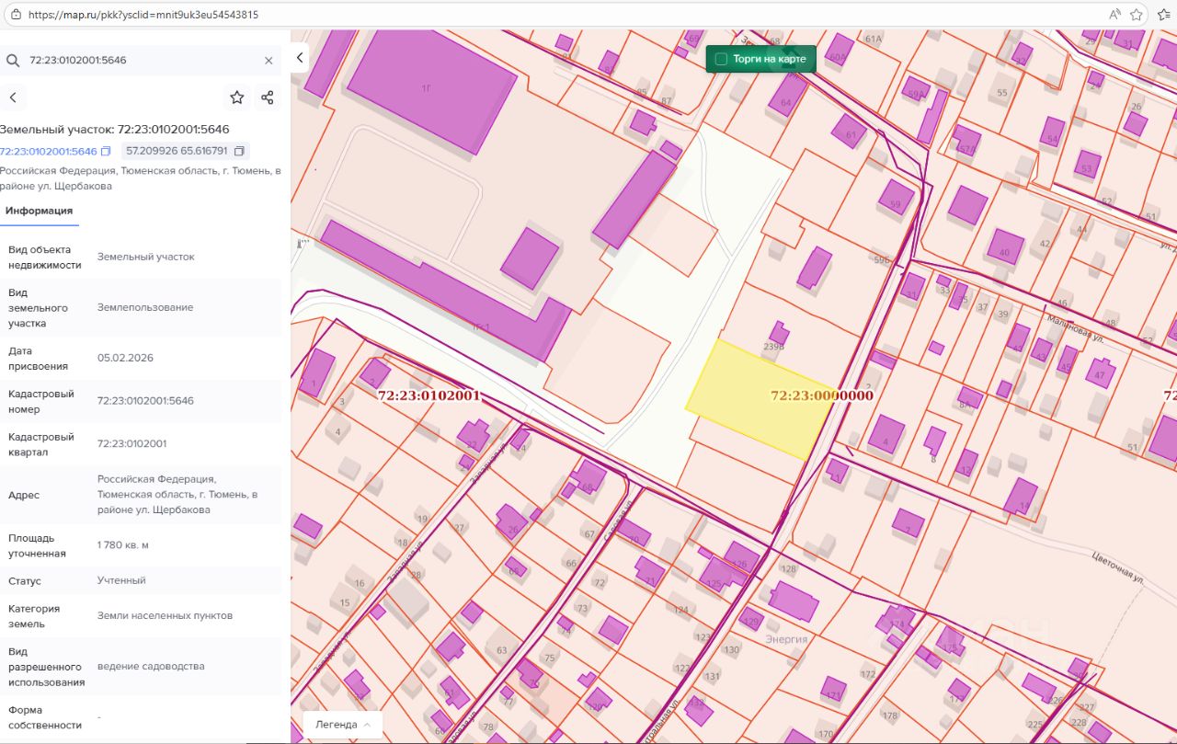Image resolution: width=1177 pixels, height=744 pixels.
Task: Go back using the panel's back arrow
Action: 13,97
